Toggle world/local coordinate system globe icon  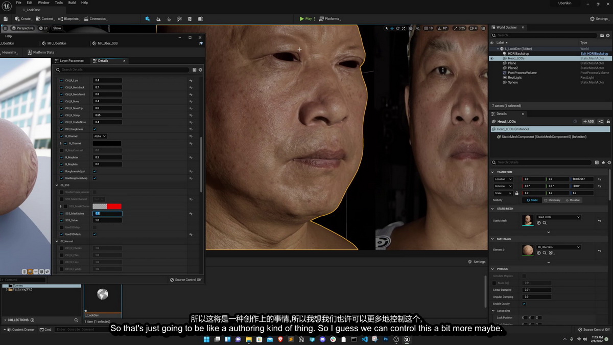point(411,28)
